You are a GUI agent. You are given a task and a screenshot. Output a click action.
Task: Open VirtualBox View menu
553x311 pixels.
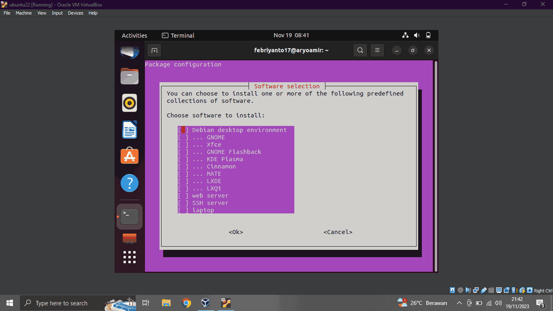coord(42,13)
